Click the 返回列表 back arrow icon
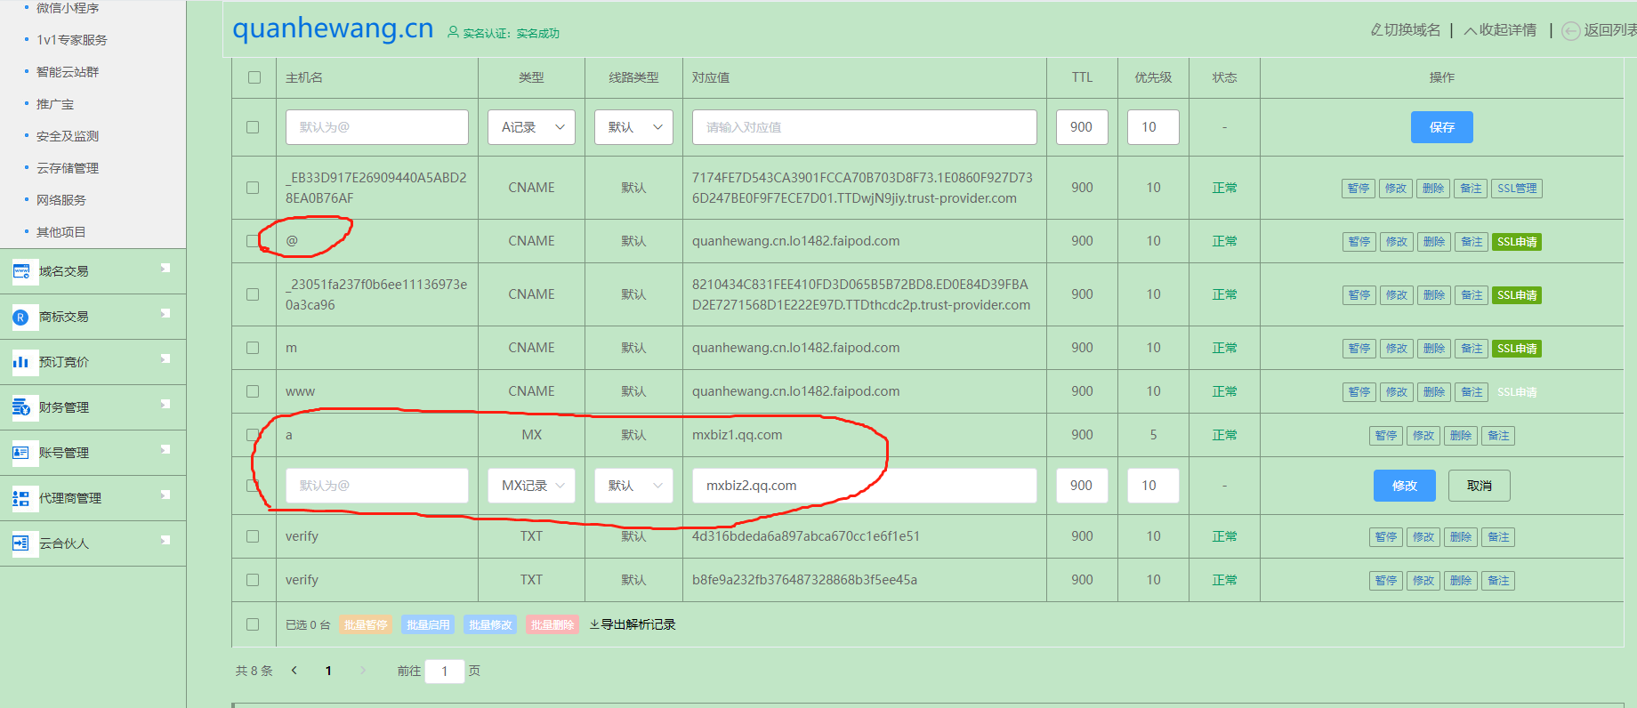 coord(1571,30)
